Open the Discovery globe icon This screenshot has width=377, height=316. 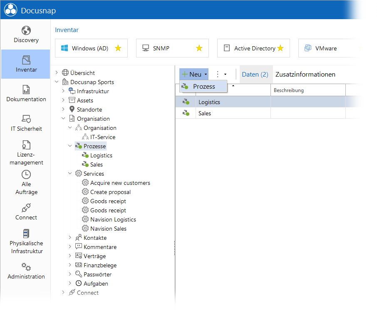tap(26, 30)
